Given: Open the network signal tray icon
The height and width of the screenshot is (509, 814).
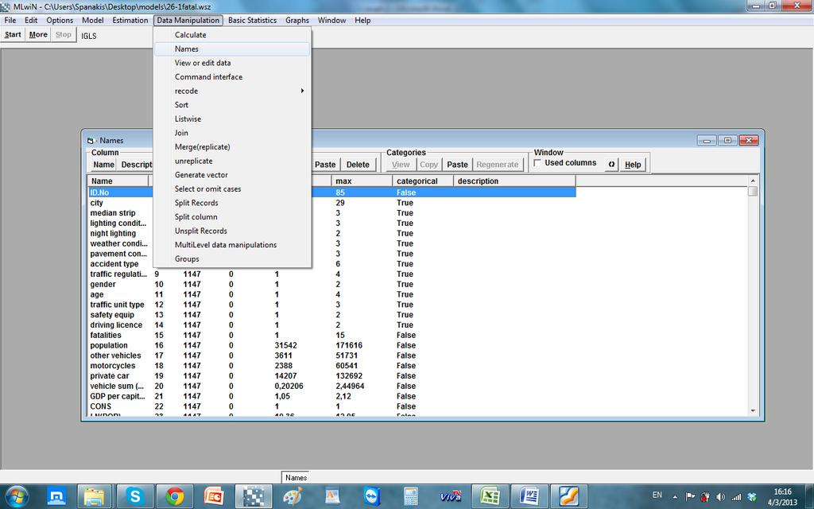Looking at the screenshot, I should click(736, 496).
